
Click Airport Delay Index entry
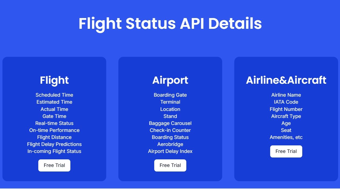170,151
